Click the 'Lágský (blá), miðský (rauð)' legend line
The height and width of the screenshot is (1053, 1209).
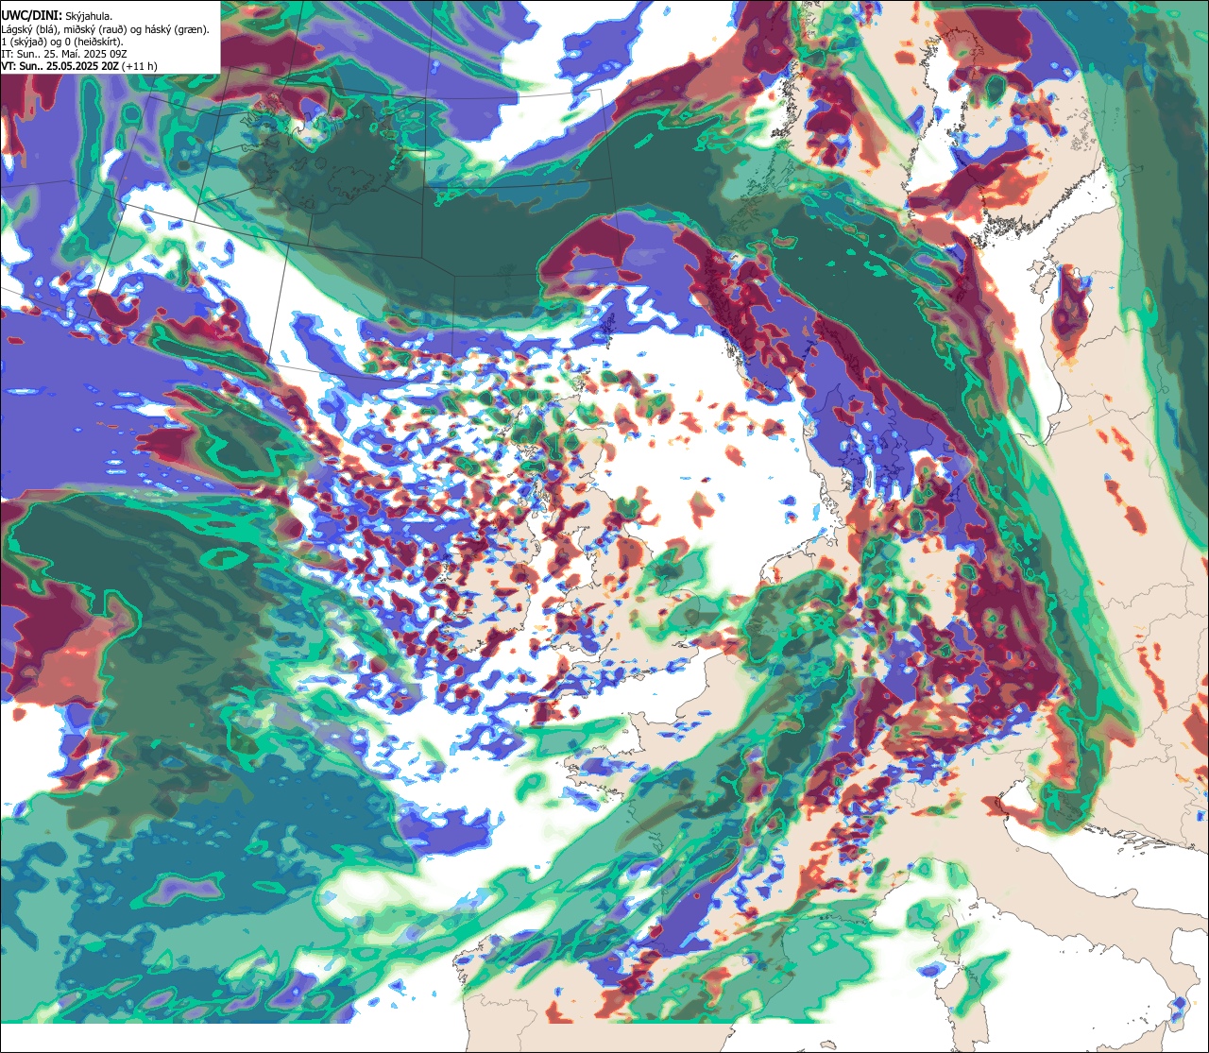coord(106,28)
